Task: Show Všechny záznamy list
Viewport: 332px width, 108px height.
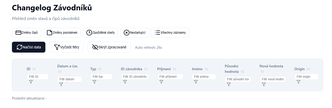Action: coord(170,33)
